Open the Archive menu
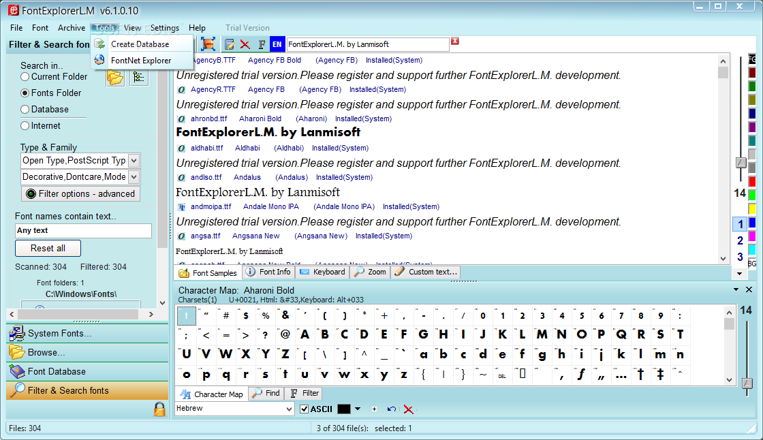 72,28
